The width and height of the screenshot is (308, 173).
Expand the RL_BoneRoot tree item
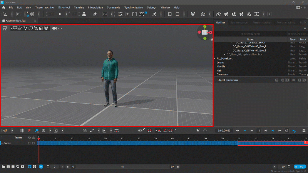(x=215, y=58)
